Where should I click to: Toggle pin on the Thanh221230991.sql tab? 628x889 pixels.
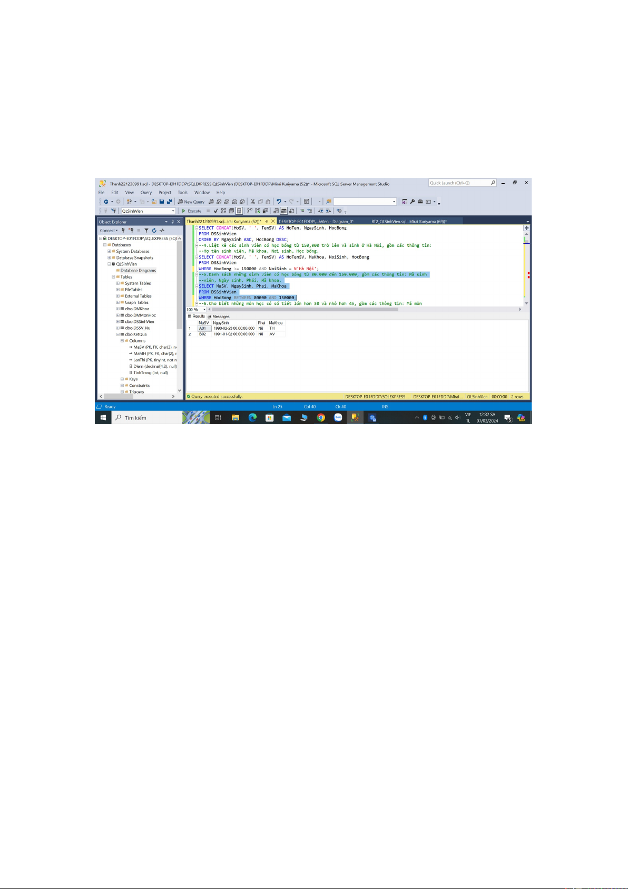[x=267, y=222]
